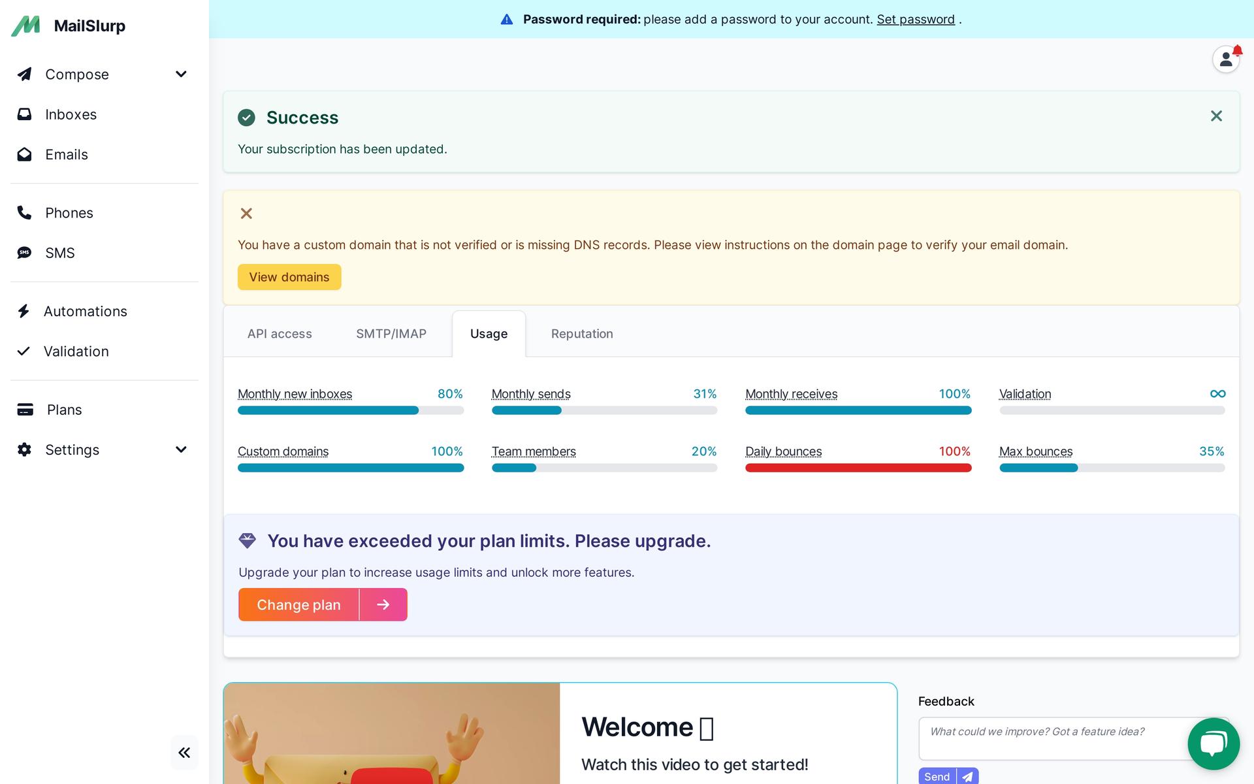1254x784 pixels.
Task: Click the Set password link
Action: 916,18
